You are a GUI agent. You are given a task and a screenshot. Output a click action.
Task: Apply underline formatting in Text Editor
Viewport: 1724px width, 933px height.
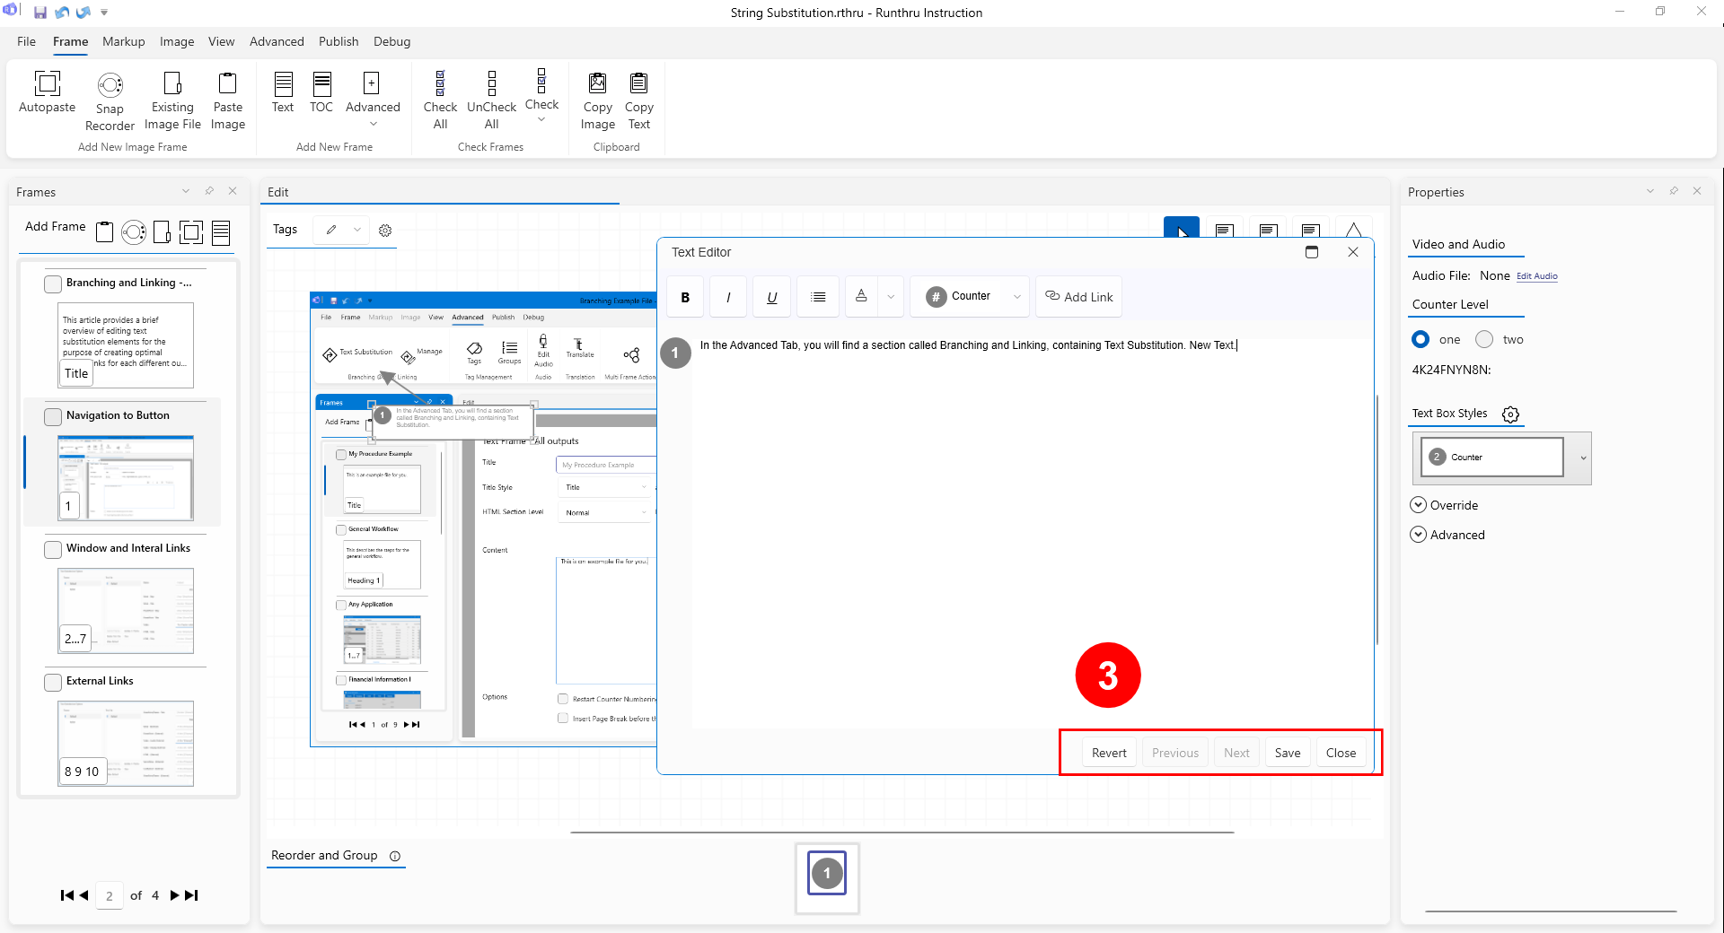(771, 297)
